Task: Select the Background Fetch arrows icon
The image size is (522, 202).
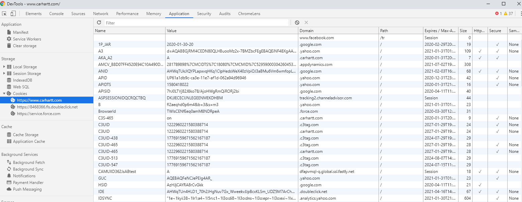Action: [9, 163]
